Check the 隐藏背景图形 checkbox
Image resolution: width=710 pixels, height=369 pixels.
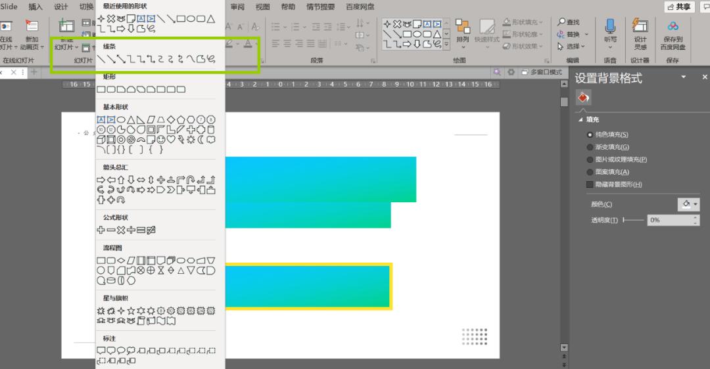[590, 185]
